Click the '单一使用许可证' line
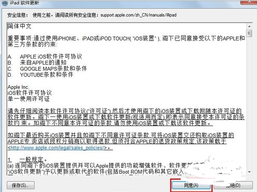The height and width of the screenshot is (192, 257). click(x=29, y=99)
